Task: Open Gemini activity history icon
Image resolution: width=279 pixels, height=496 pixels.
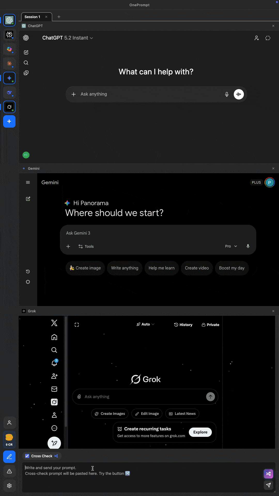Action: [x=28, y=272]
